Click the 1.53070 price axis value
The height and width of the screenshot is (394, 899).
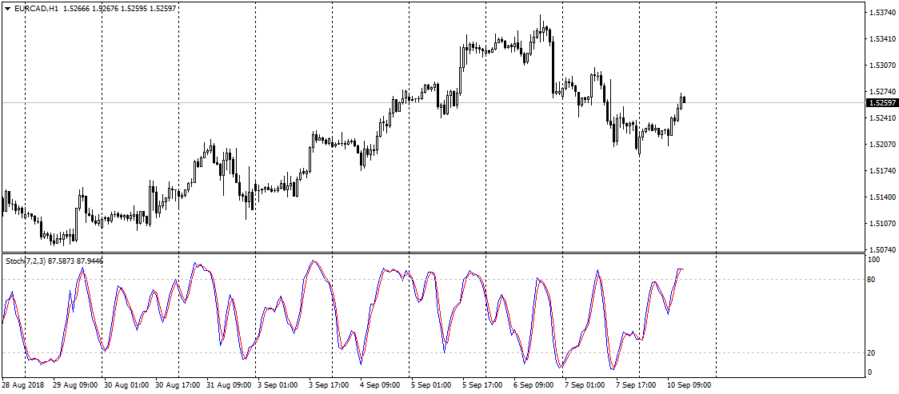(881, 66)
